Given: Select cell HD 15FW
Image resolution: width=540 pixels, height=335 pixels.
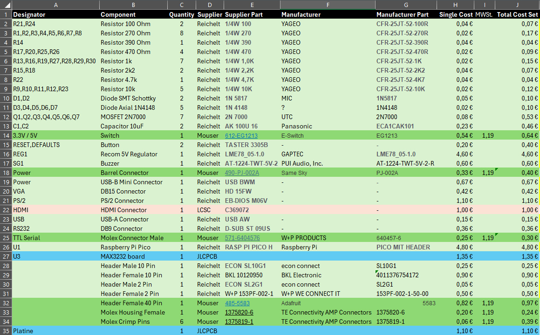Looking at the screenshot, I should [252, 191].
